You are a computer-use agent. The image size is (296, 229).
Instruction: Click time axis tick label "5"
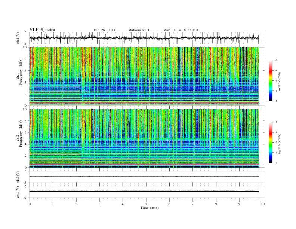pyautogui.click(x=146, y=204)
